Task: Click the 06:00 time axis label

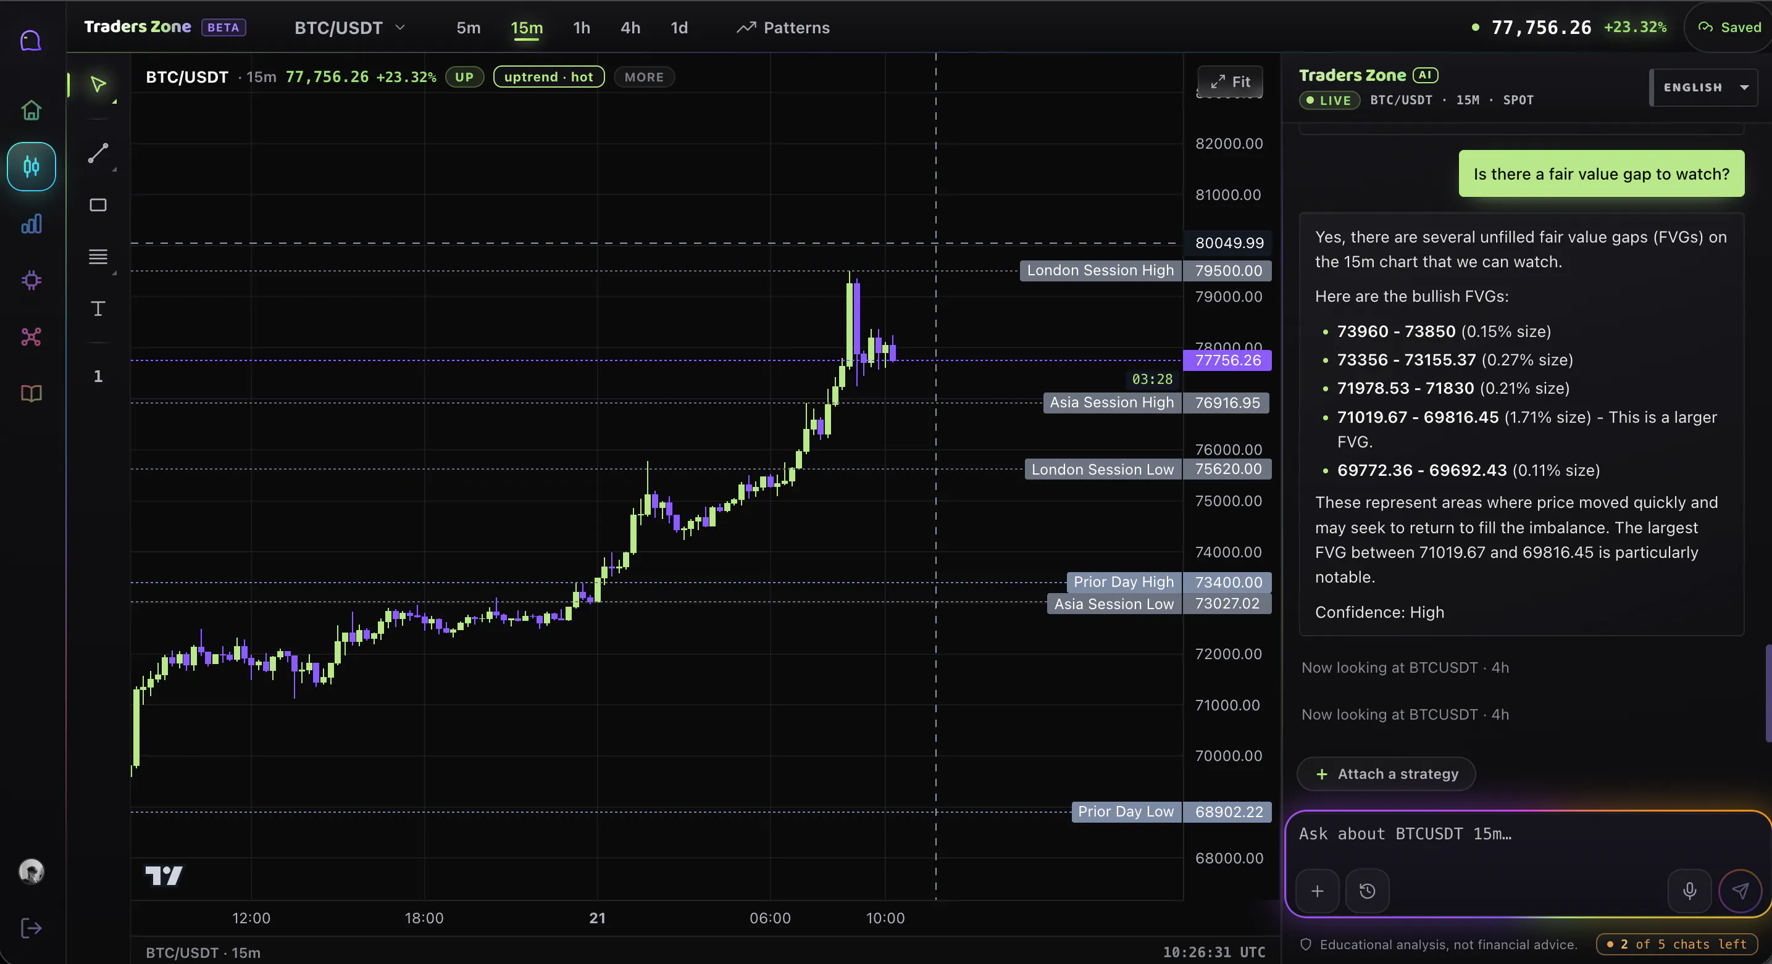Action: pos(770,918)
